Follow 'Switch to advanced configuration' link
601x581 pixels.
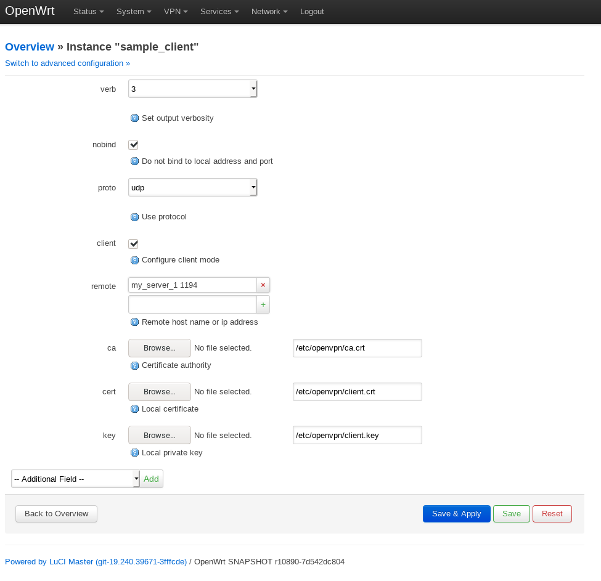pyautogui.click(x=68, y=63)
